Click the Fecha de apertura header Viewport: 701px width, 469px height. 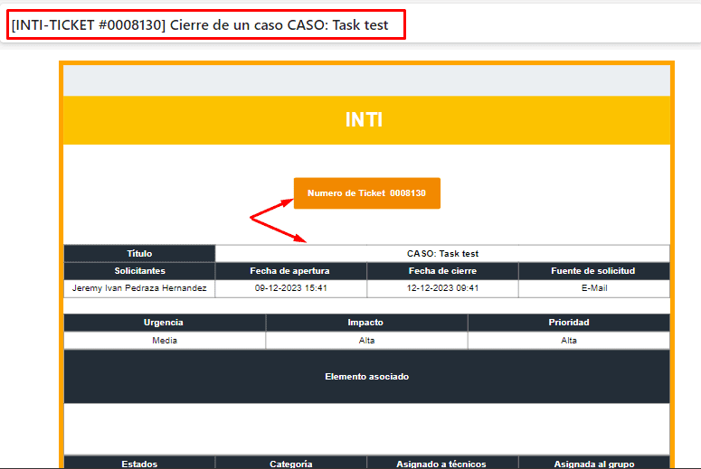pyautogui.click(x=290, y=271)
